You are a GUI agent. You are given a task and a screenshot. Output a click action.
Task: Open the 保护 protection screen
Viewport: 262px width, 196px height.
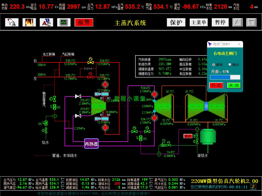(x=176, y=22)
